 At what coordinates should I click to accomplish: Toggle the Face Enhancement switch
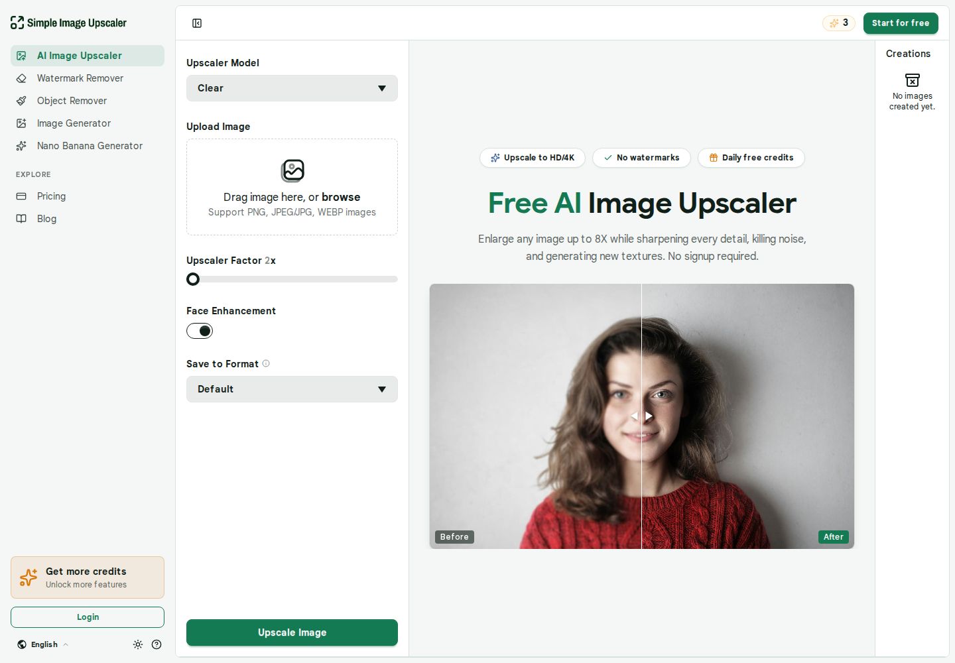coord(200,331)
